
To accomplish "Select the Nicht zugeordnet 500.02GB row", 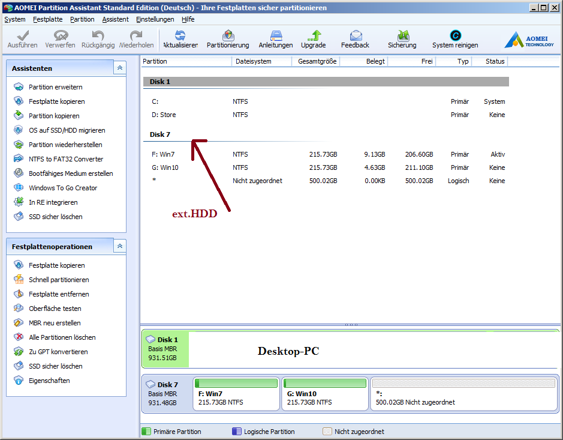I will point(326,181).
